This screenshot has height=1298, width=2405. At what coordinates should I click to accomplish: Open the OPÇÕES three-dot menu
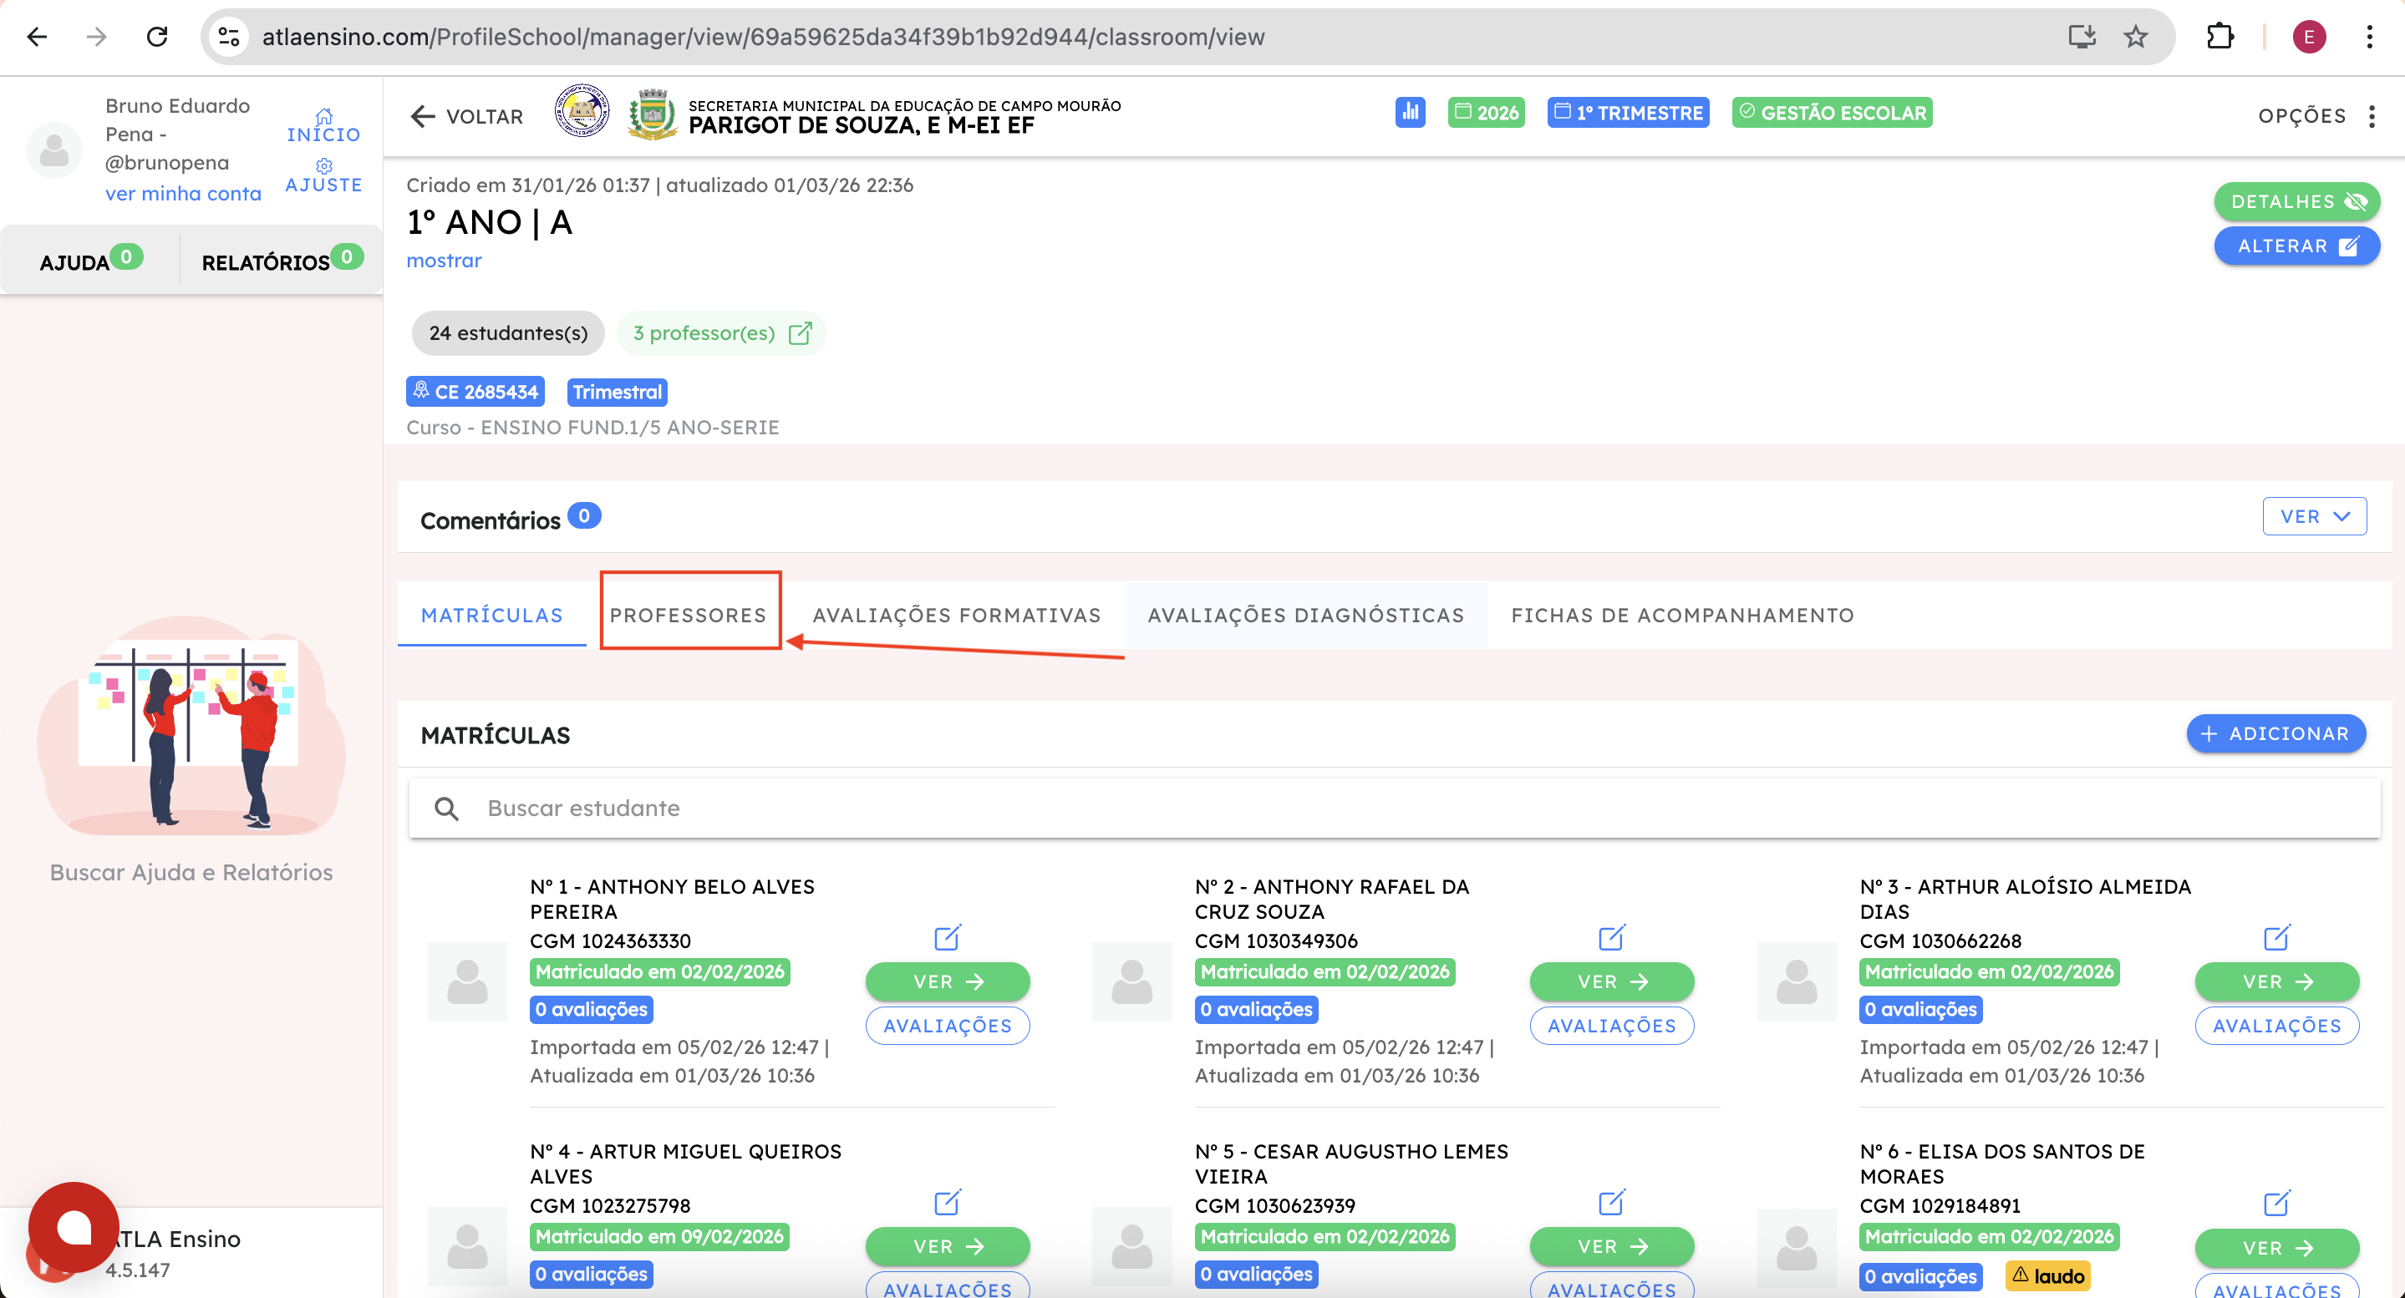pyautogui.click(x=2372, y=116)
